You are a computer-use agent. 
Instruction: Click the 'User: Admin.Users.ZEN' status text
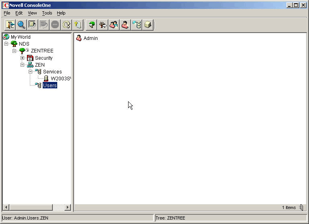point(25,218)
